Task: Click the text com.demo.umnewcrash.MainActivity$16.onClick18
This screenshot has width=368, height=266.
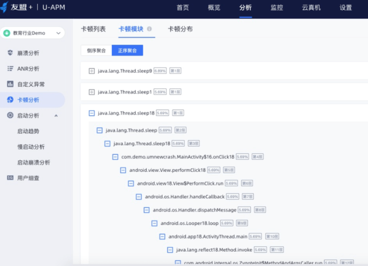Action: pos(177,157)
